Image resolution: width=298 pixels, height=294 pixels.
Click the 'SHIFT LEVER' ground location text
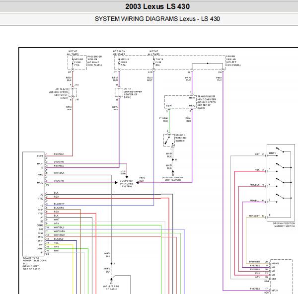coord(172,180)
